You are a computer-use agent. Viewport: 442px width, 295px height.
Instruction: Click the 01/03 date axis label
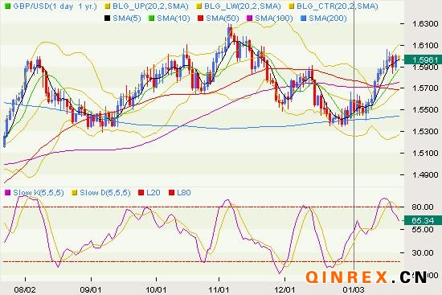(x=354, y=289)
